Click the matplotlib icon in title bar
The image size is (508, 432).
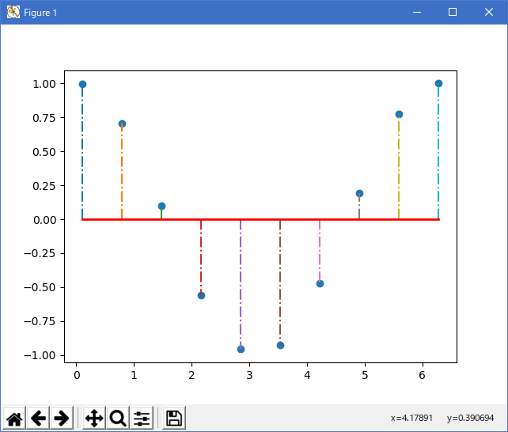13,13
